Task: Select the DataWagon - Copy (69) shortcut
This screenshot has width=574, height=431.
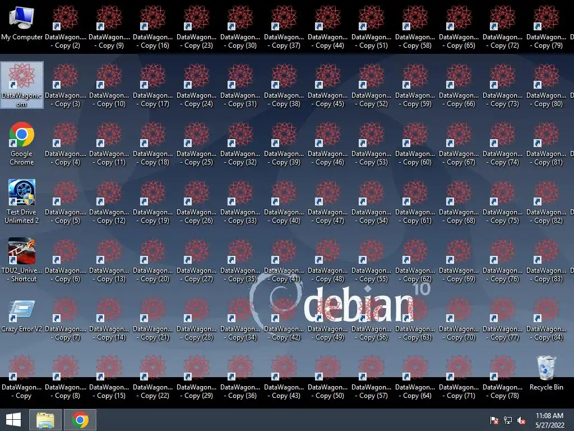Action: pyautogui.click(x=459, y=260)
